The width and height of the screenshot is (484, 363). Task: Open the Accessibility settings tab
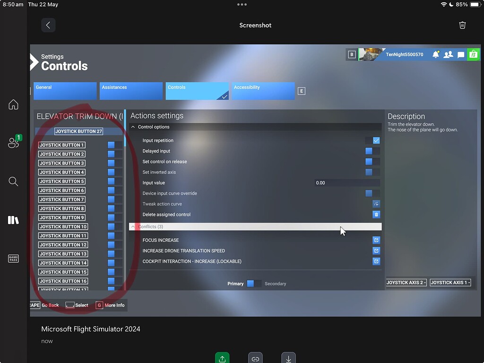[263, 91]
